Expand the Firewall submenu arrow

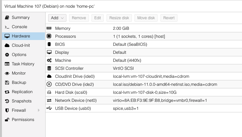[x=39, y=110]
